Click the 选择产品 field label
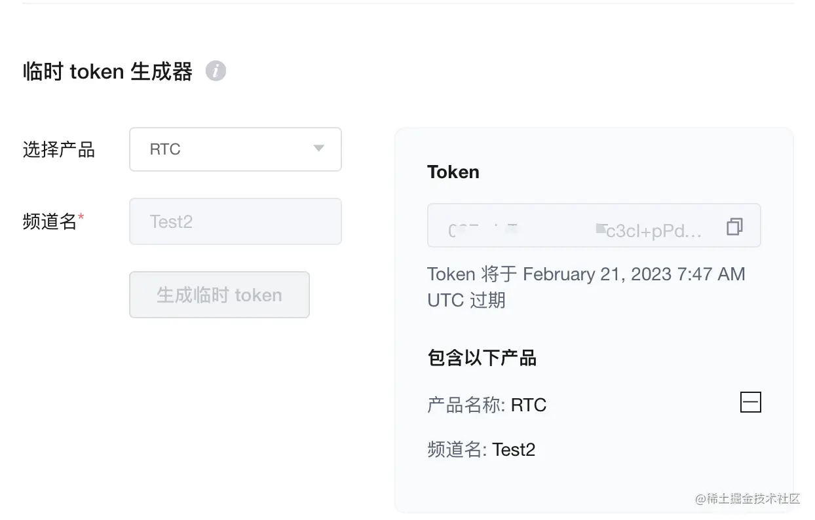This screenshot has height=520, width=815. click(x=59, y=150)
